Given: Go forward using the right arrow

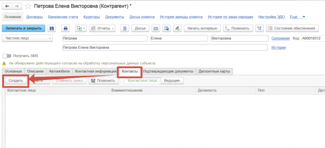Looking at the screenshot, I should (x=17, y=6).
